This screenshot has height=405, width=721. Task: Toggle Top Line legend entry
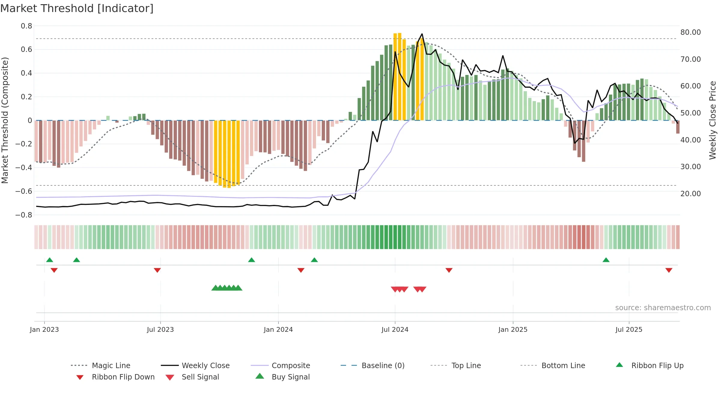[456, 365]
